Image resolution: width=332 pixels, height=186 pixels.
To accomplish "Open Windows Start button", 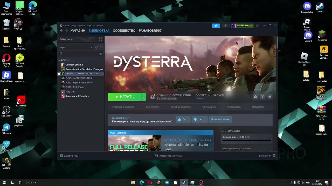I will pyautogui.click(x=4, y=183).
